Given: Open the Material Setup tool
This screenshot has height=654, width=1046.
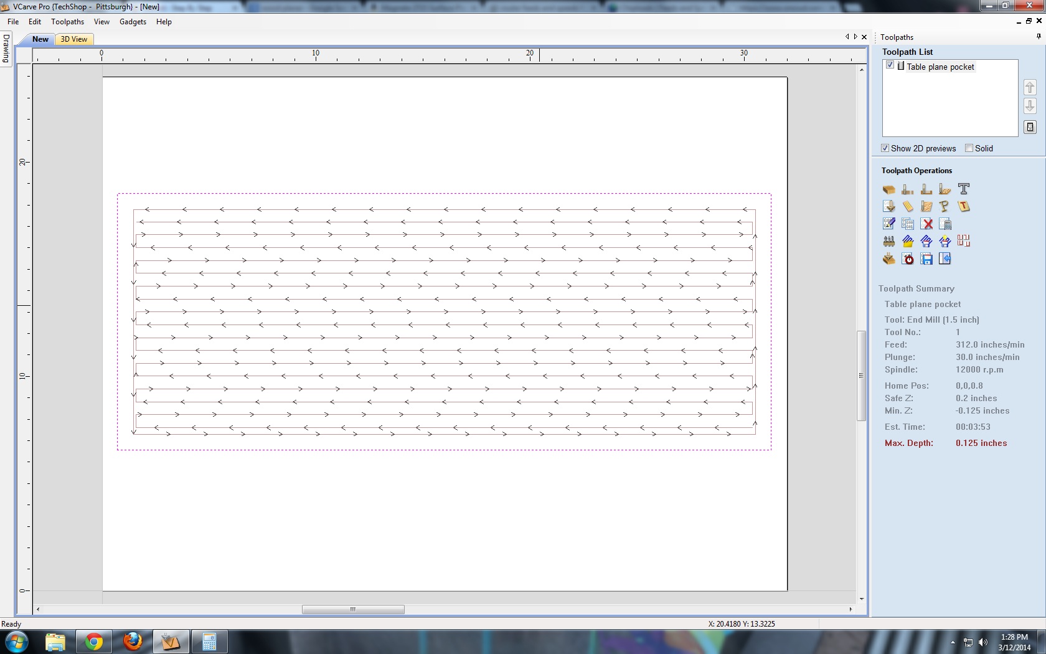Looking at the screenshot, I should click(x=888, y=189).
